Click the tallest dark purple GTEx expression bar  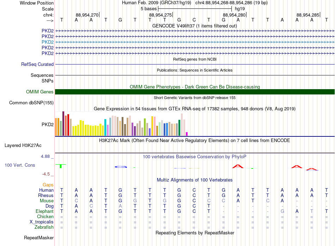(63, 123)
